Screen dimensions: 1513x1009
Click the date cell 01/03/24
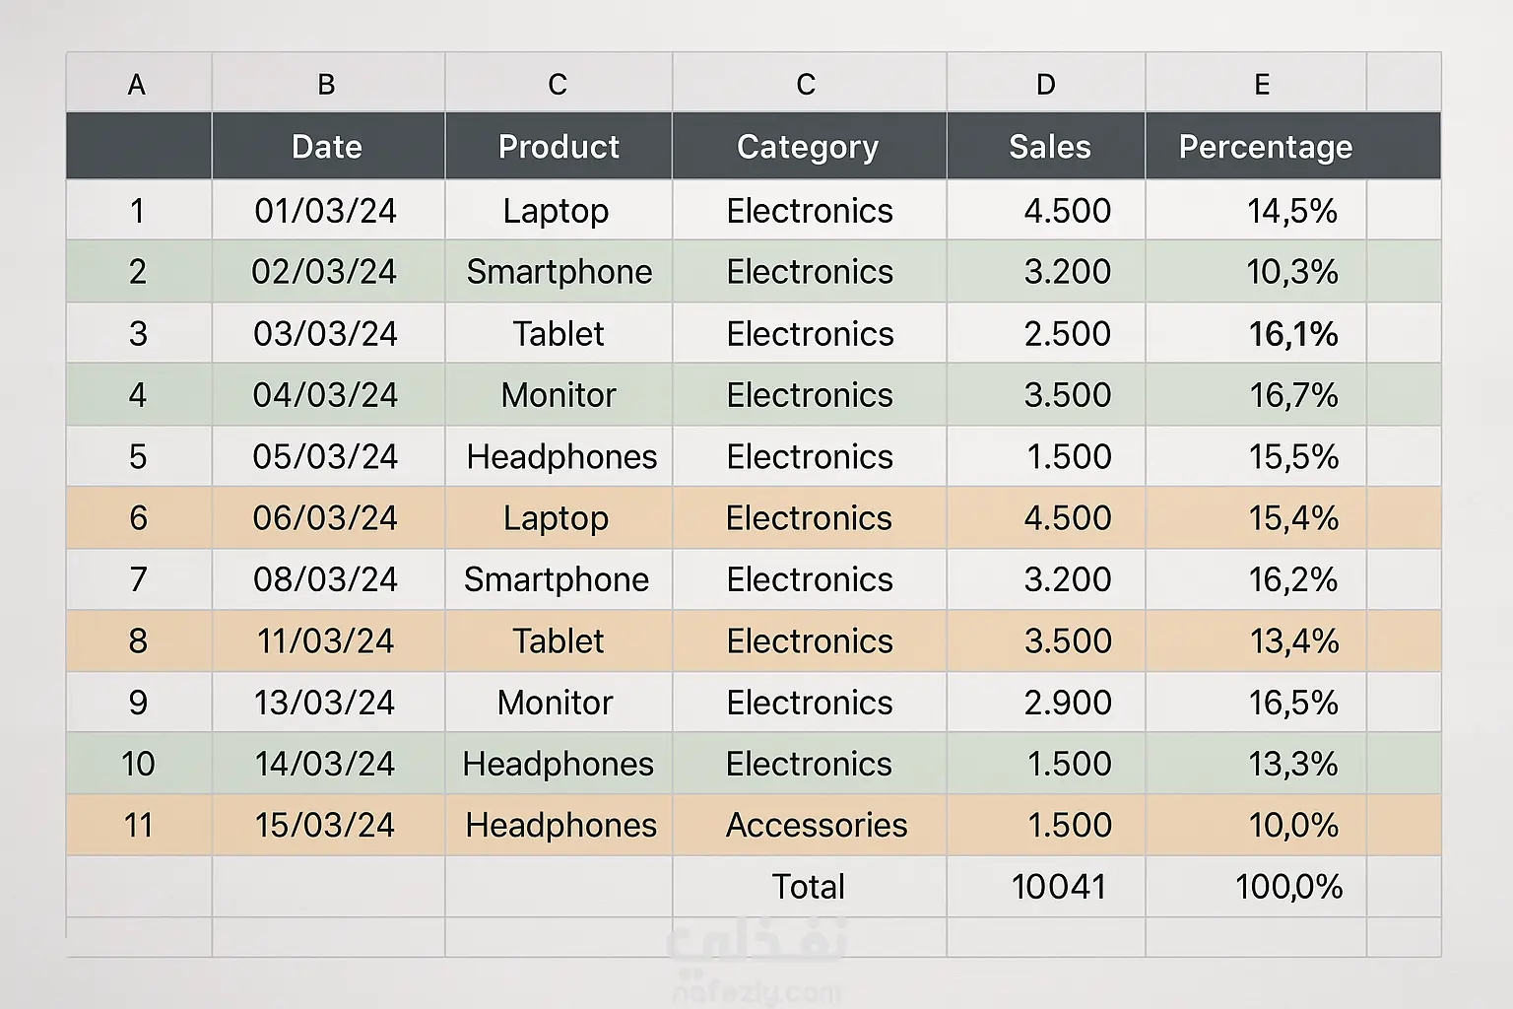pos(326,211)
